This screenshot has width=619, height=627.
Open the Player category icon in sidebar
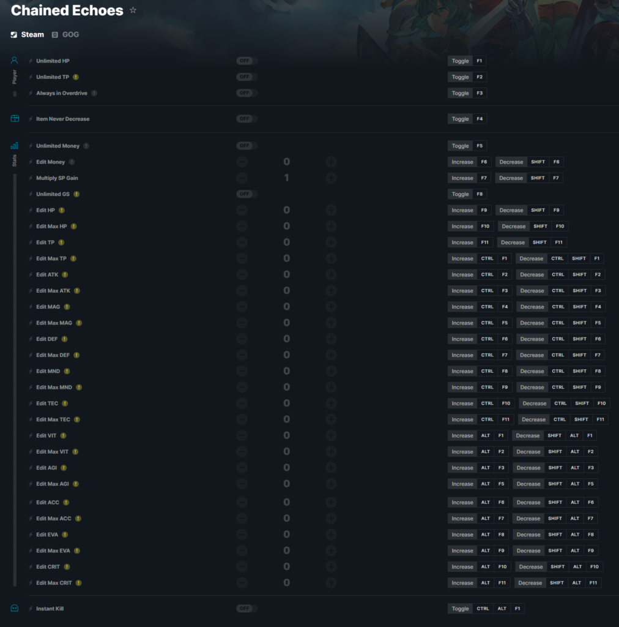coord(15,61)
